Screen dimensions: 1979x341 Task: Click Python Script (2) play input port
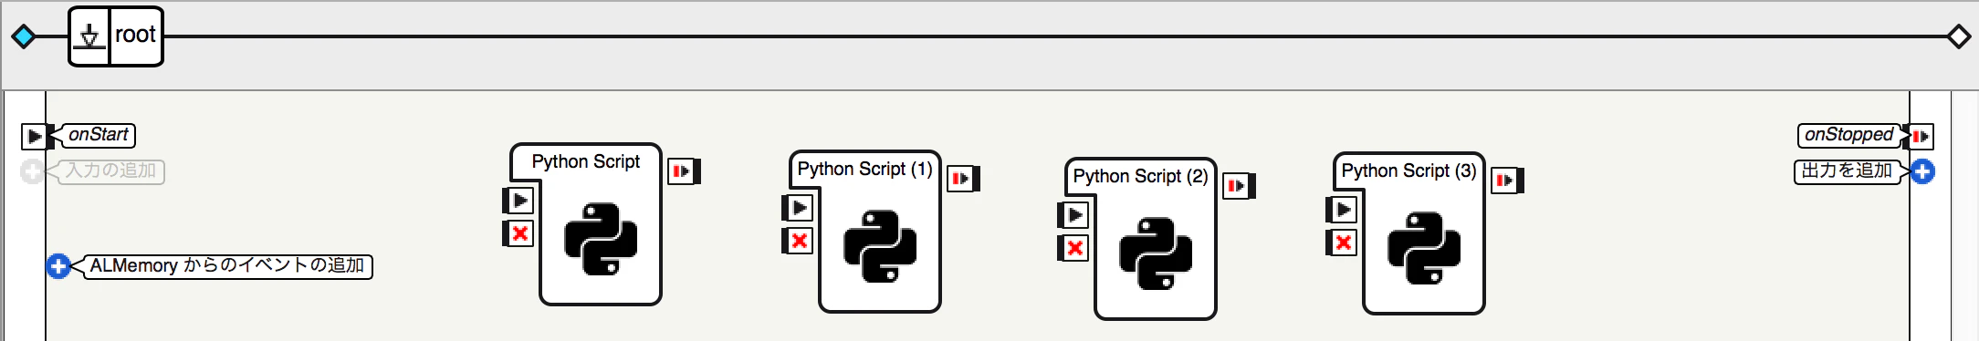coord(1073,215)
